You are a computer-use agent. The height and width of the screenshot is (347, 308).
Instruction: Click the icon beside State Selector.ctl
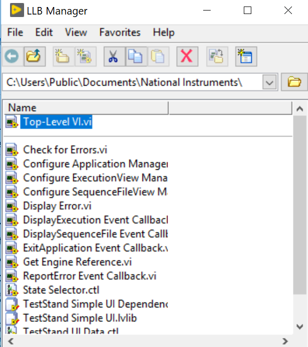[12, 290]
